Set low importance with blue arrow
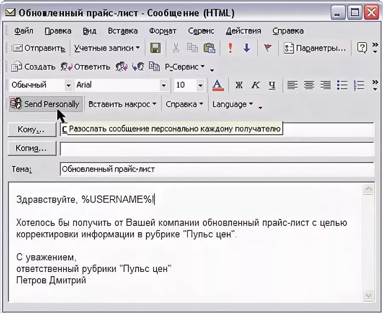 click(x=247, y=48)
